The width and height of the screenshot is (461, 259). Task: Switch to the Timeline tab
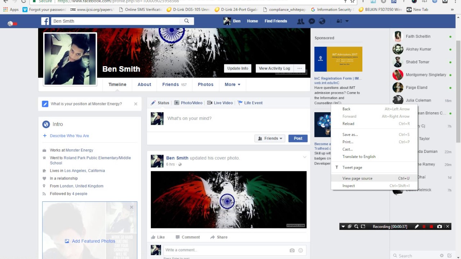tap(117, 85)
